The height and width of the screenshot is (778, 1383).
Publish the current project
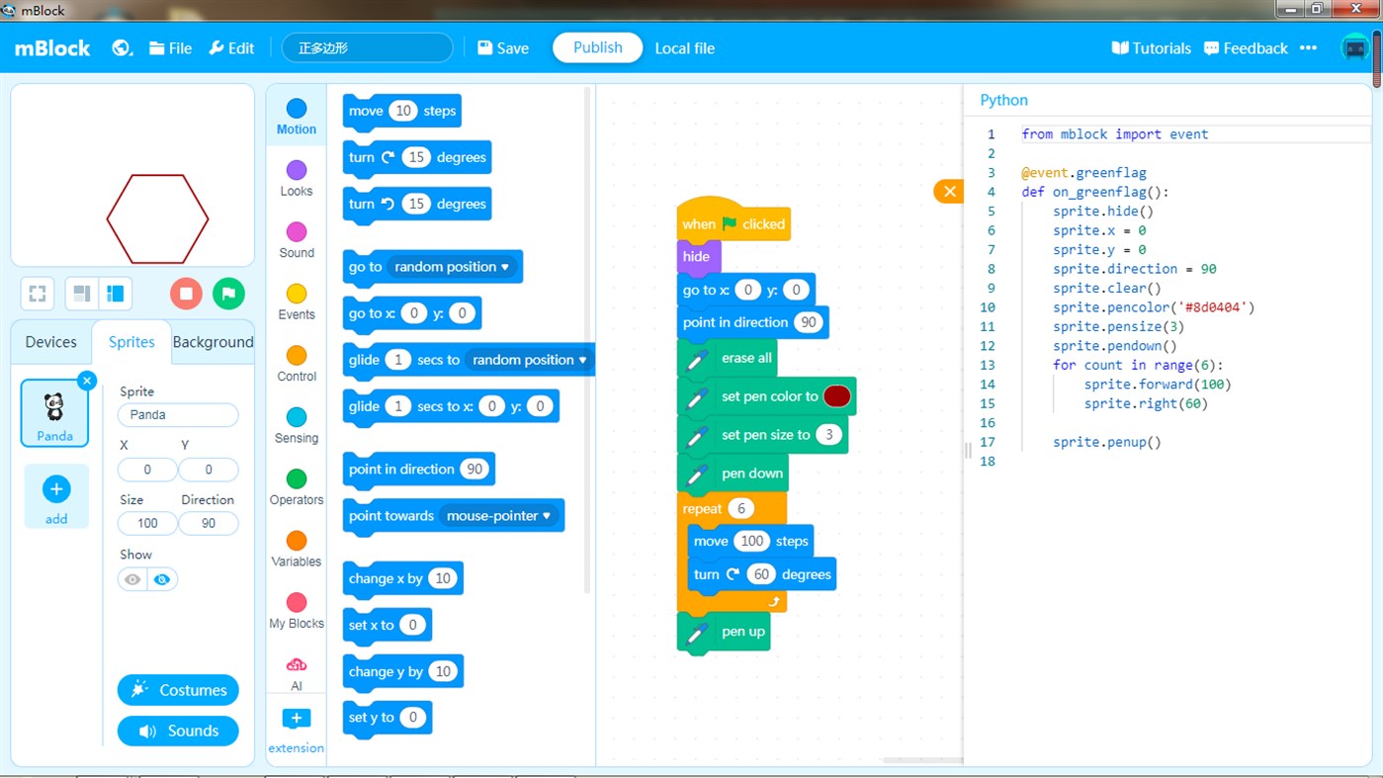(596, 46)
